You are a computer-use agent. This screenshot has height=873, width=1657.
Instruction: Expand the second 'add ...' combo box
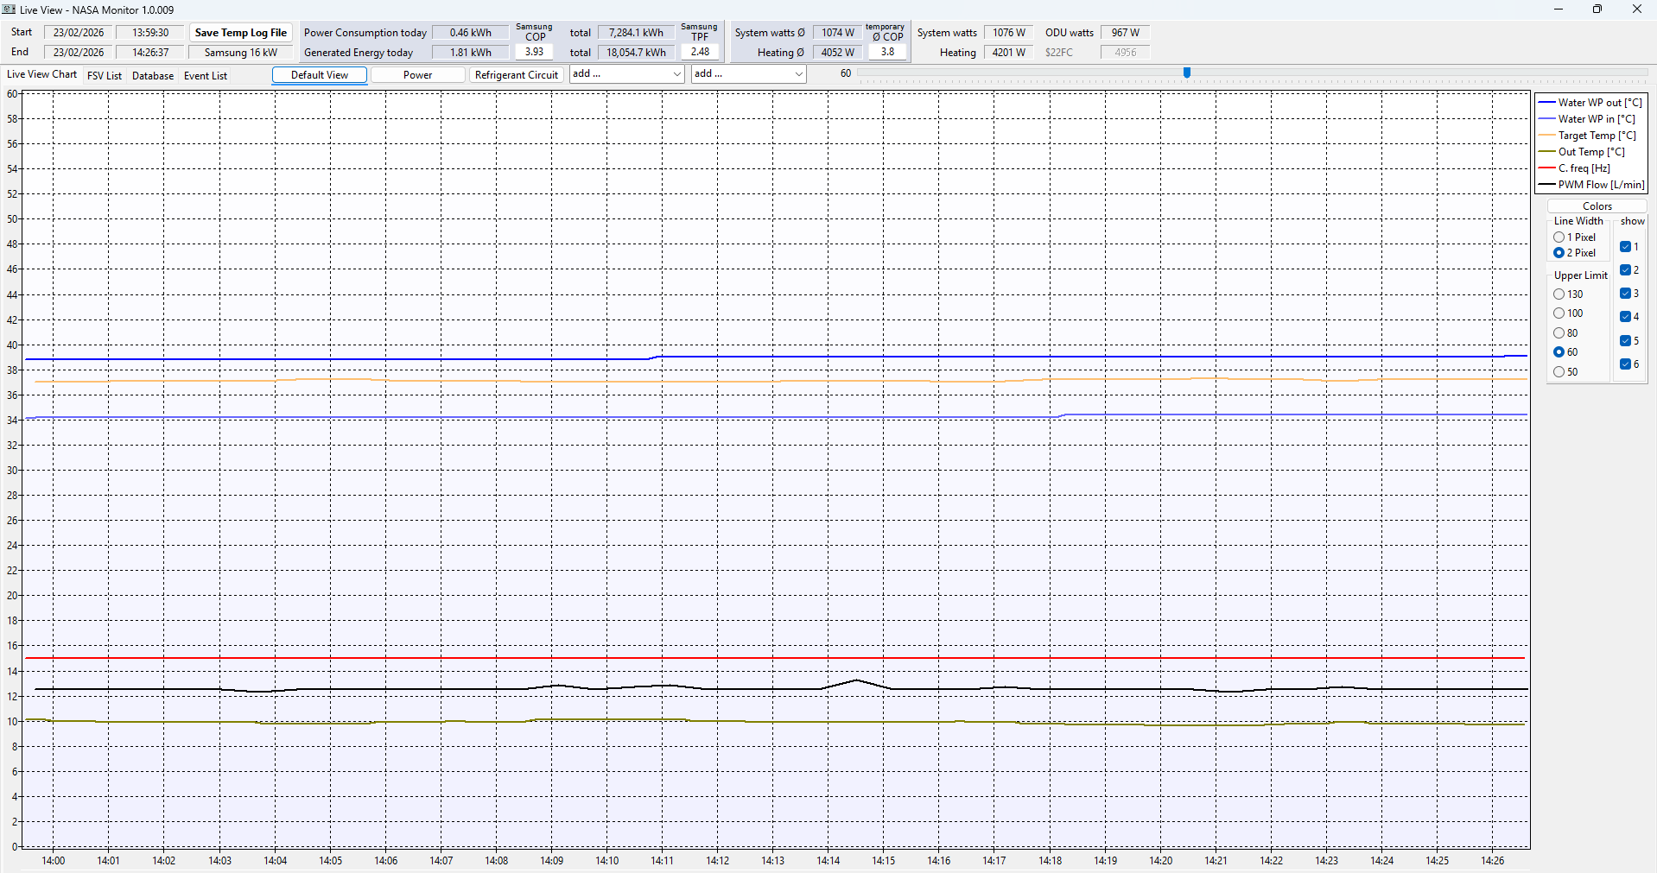click(748, 74)
